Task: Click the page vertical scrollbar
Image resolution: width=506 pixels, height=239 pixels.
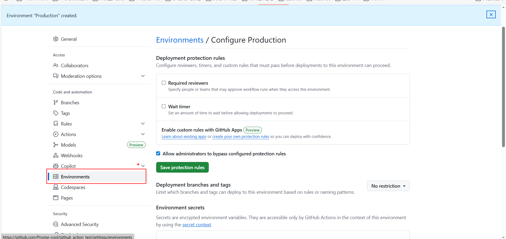Action: coord(503,87)
